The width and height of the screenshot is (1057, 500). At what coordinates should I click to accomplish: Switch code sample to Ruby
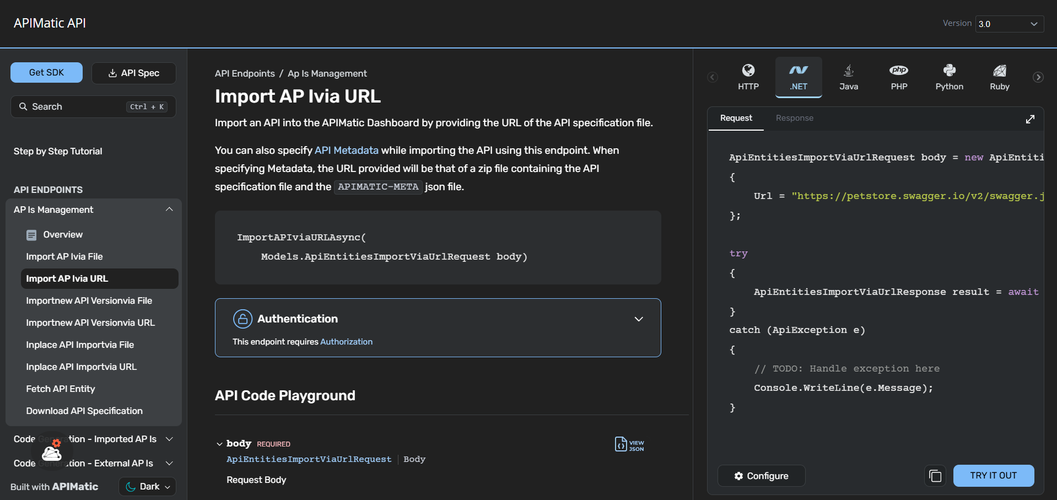click(x=999, y=77)
